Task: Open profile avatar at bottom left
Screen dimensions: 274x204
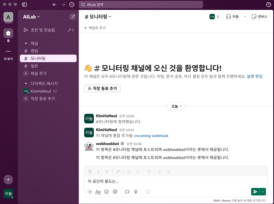Action: (x=8, y=194)
